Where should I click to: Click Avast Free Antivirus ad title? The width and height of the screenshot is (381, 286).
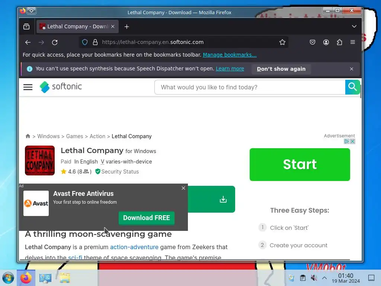click(83, 194)
